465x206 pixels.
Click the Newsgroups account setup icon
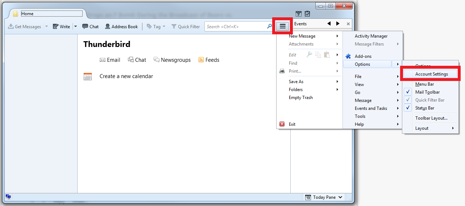(x=157, y=60)
